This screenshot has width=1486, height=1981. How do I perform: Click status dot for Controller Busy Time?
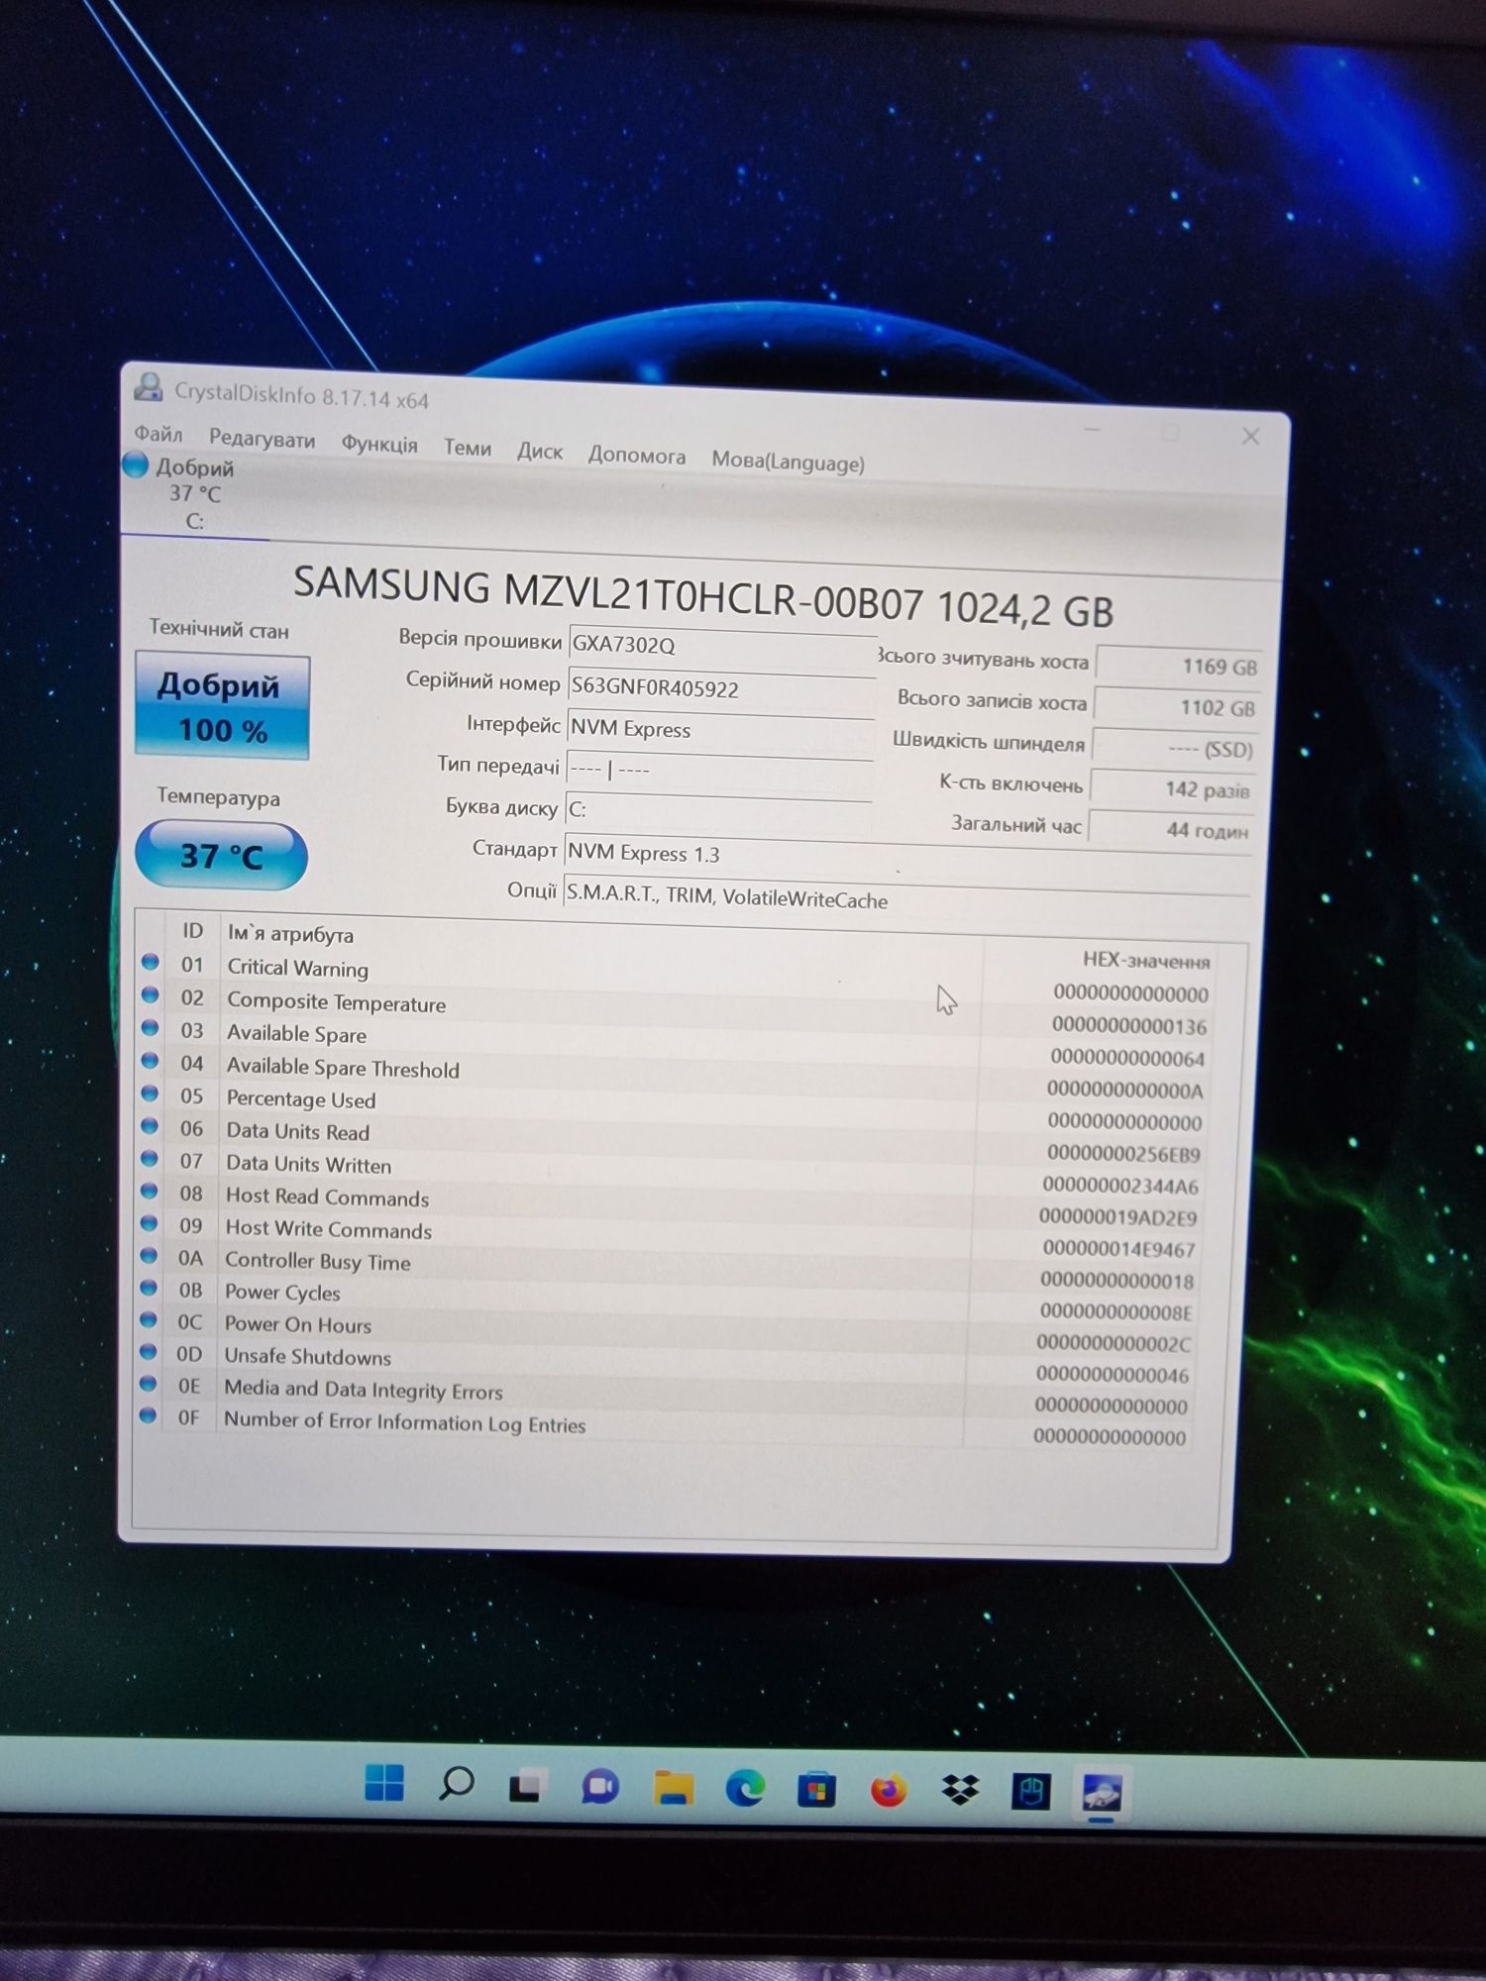tap(149, 1256)
